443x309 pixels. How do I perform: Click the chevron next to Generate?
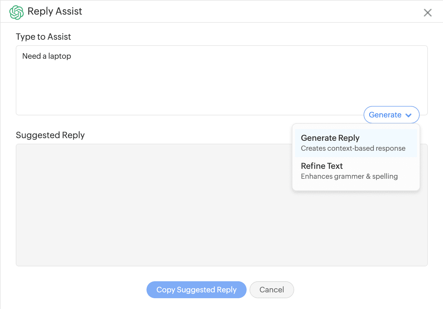coord(408,115)
